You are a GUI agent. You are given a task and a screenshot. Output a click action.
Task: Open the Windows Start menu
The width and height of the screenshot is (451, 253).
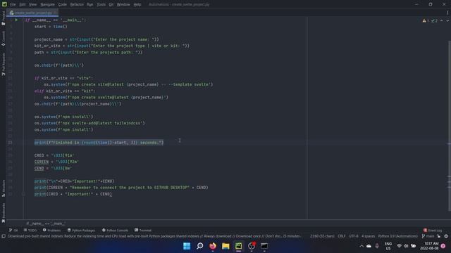pos(187,246)
